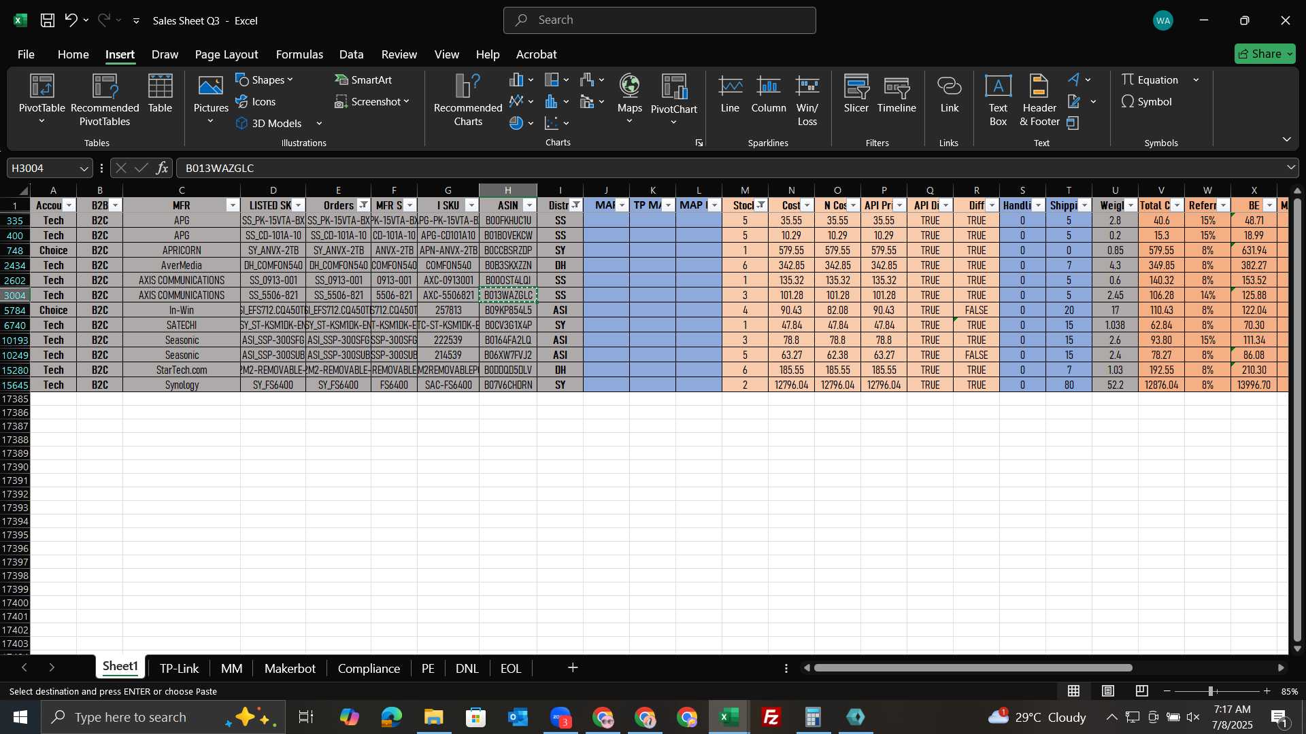Expand the Shapes dropdown

pos(290,80)
